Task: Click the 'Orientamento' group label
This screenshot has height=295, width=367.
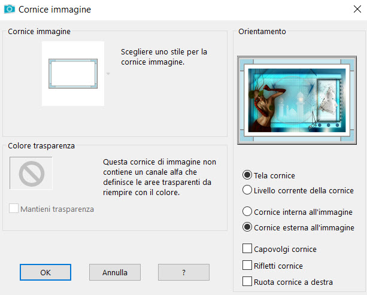Action: (262, 31)
